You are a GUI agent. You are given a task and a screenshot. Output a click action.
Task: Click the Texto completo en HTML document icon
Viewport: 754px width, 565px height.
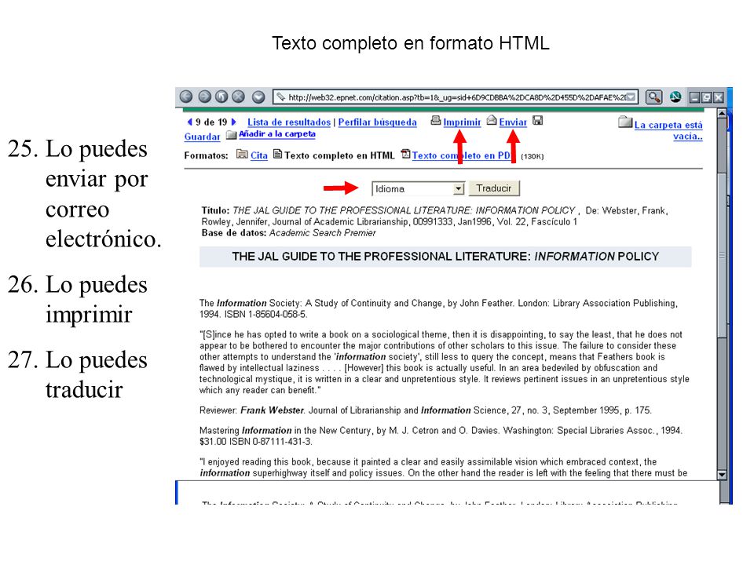[277, 154]
